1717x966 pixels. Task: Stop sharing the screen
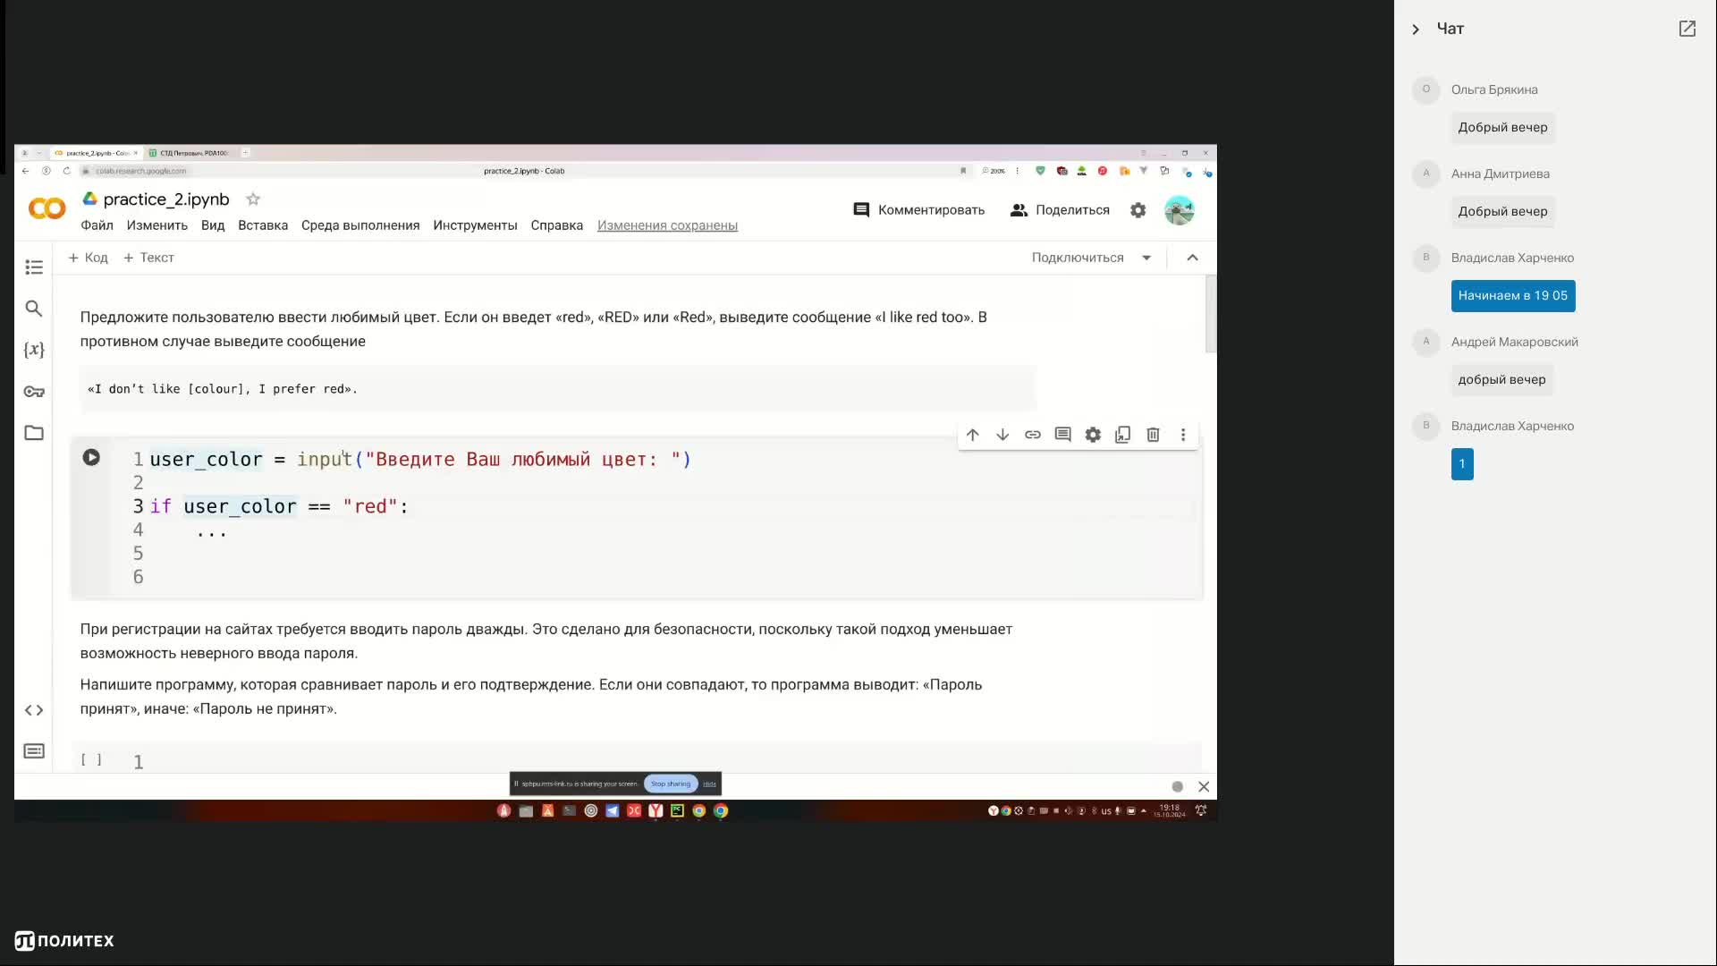pyautogui.click(x=671, y=784)
